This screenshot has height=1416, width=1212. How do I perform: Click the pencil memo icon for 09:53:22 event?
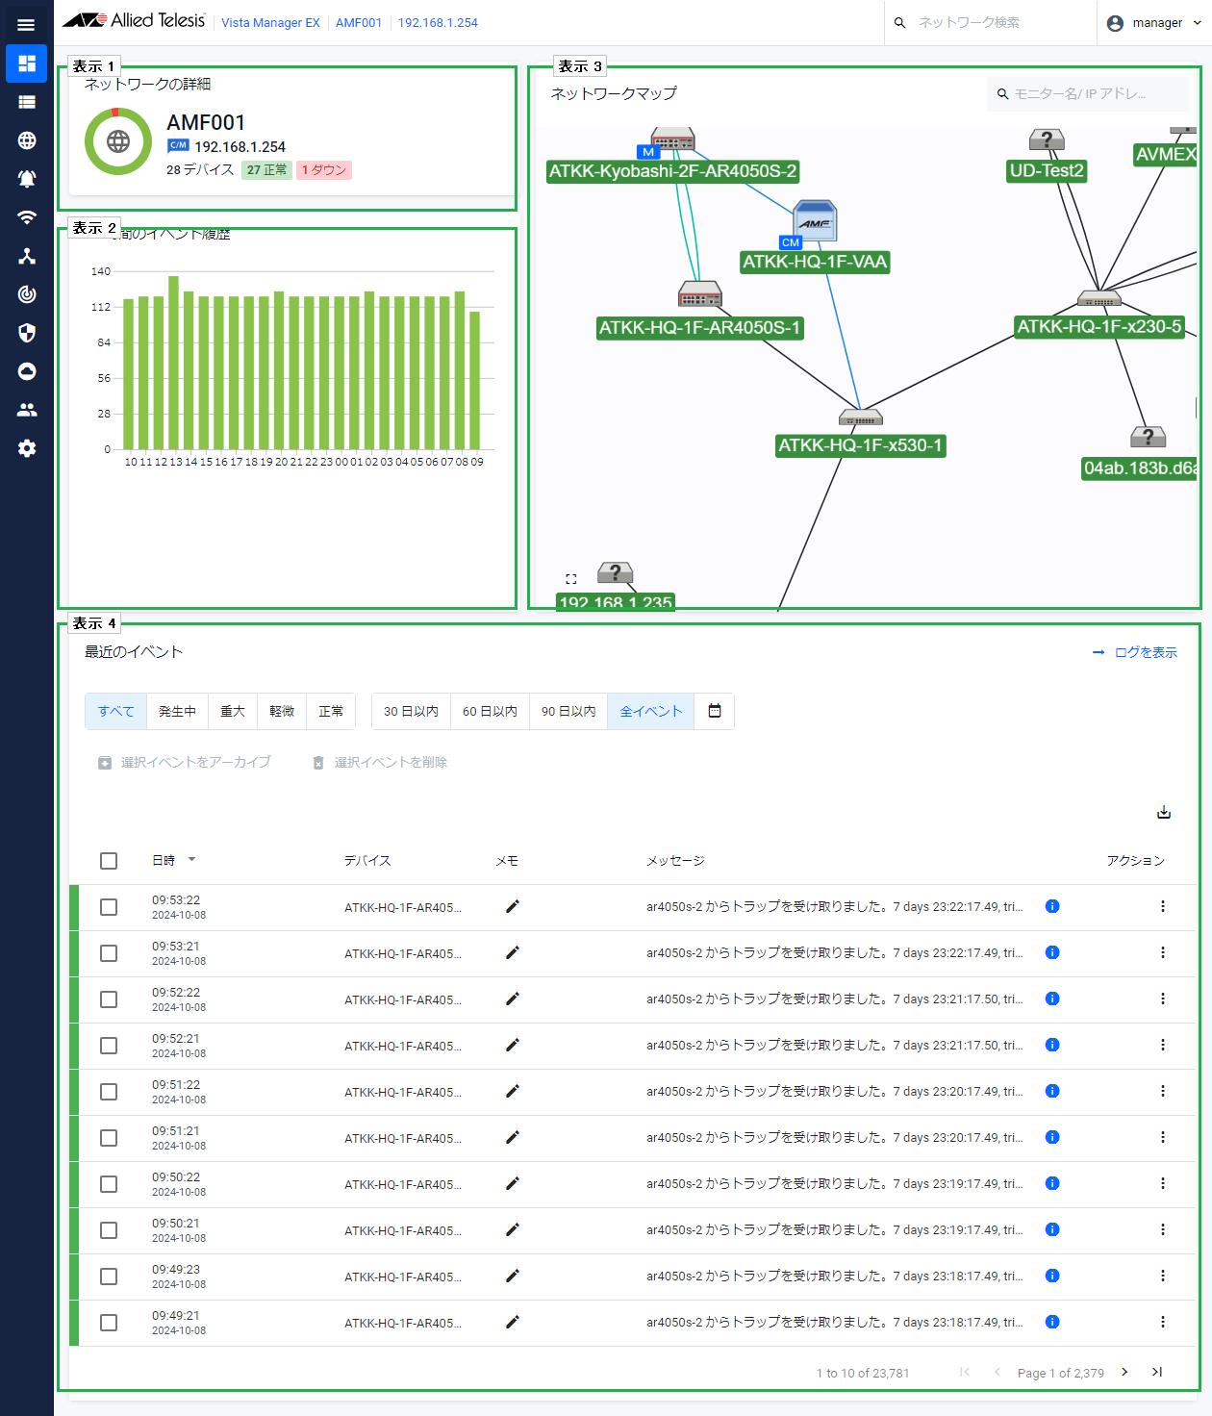click(513, 906)
